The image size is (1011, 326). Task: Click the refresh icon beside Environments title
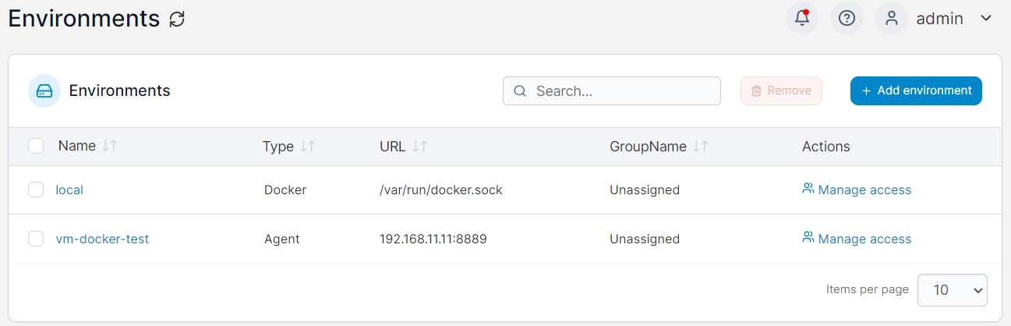coord(178,19)
